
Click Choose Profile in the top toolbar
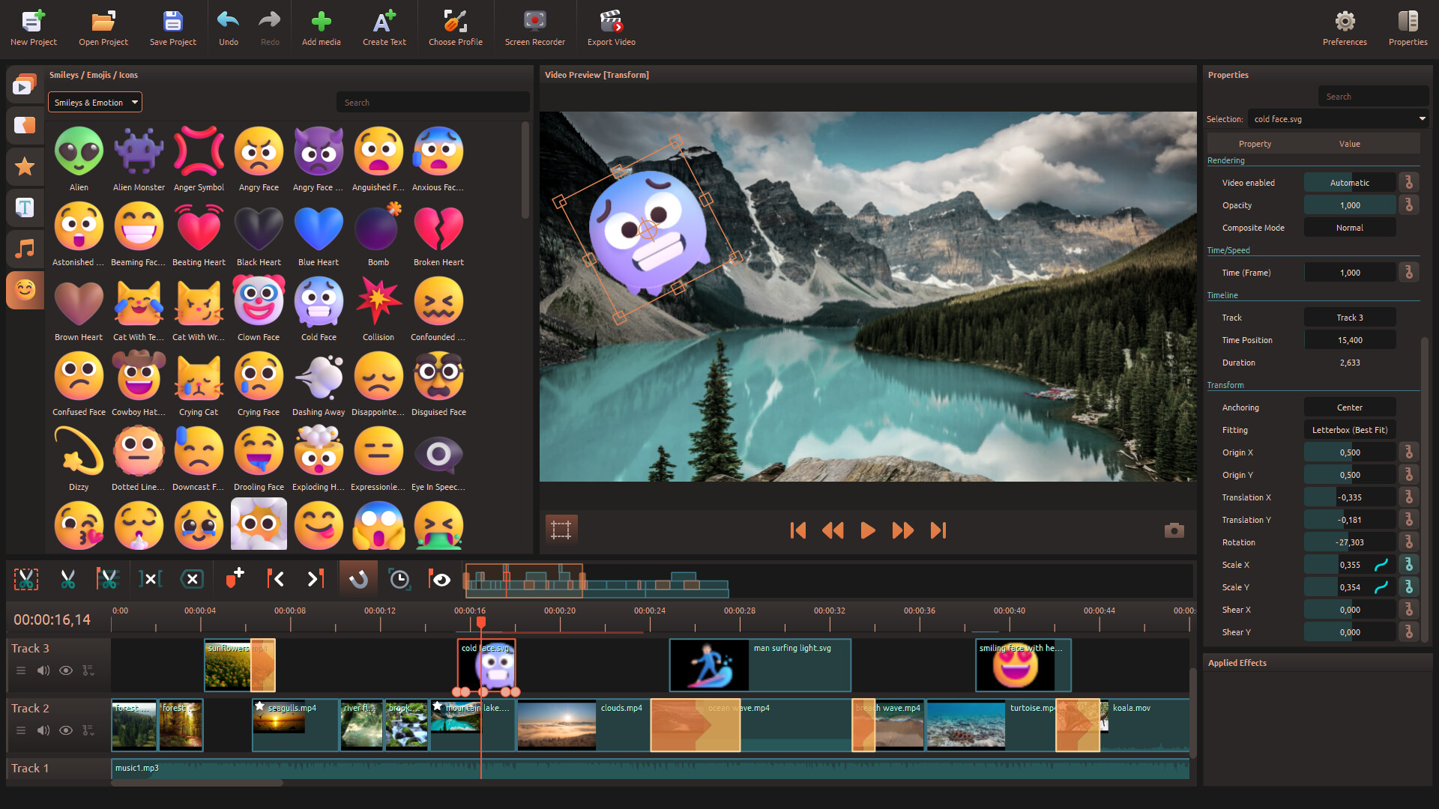click(455, 28)
